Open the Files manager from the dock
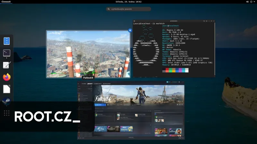The image size is (257, 144). (7, 41)
